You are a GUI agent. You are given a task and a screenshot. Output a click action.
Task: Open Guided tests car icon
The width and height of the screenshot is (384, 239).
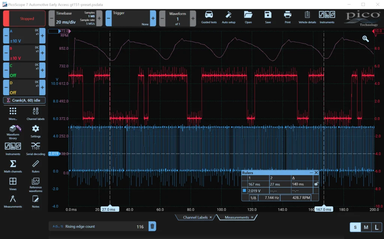pyautogui.click(x=208, y=17)
